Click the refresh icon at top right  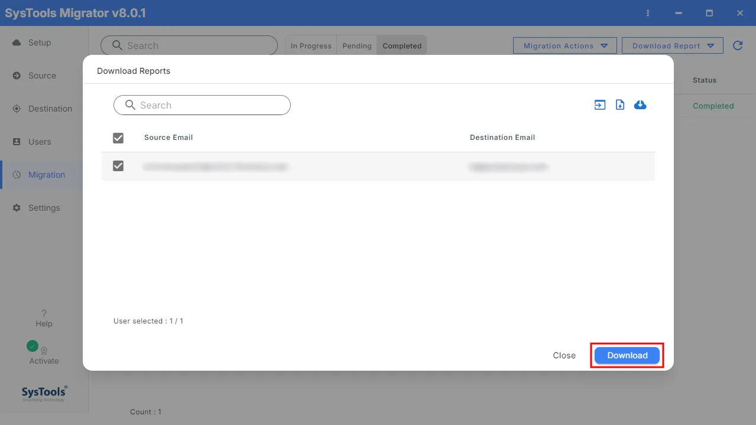pos(738,45)
